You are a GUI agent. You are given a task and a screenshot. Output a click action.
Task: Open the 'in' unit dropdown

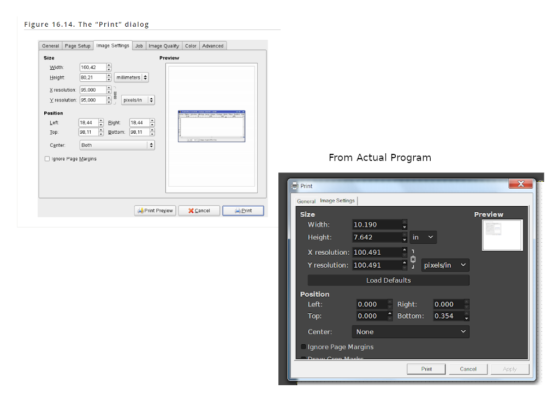pos(423,237)
